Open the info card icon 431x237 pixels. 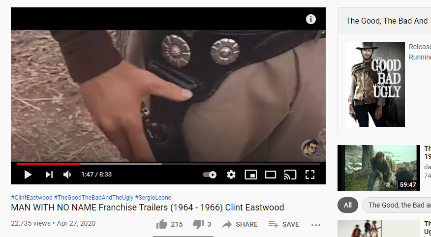311,20
